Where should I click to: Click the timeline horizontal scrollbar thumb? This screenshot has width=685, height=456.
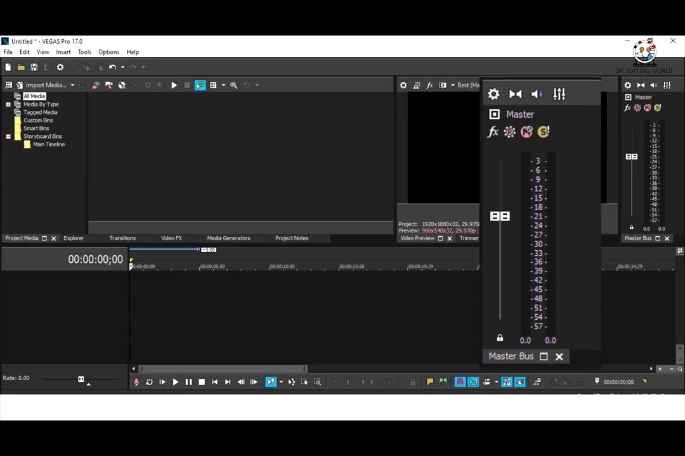click(x=223, y=369)
